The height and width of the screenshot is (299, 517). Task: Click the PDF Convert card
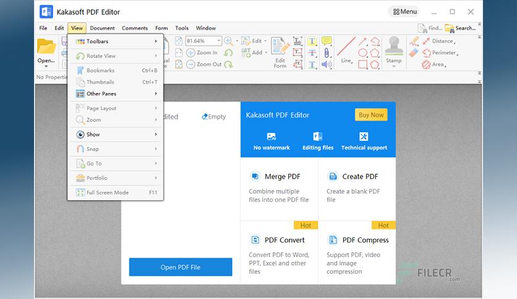point(280,253)
